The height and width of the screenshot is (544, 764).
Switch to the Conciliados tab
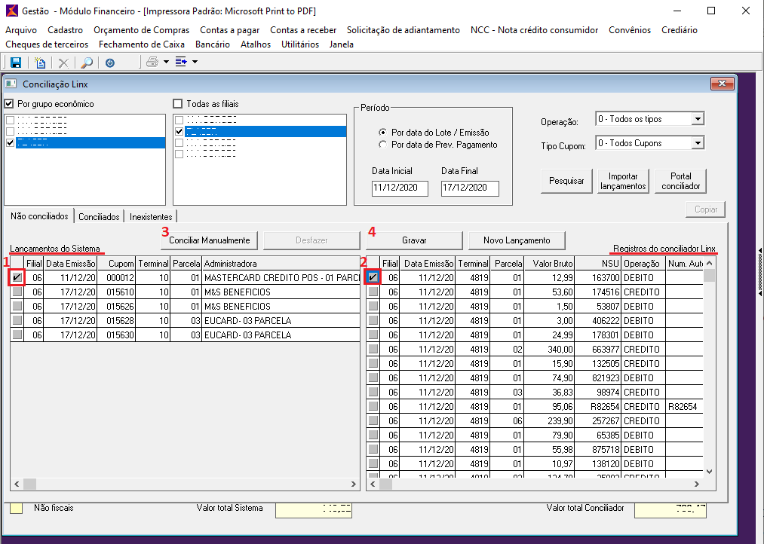[99, 217]
